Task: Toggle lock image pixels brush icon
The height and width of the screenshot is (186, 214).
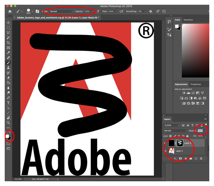Action: [175, 136]
